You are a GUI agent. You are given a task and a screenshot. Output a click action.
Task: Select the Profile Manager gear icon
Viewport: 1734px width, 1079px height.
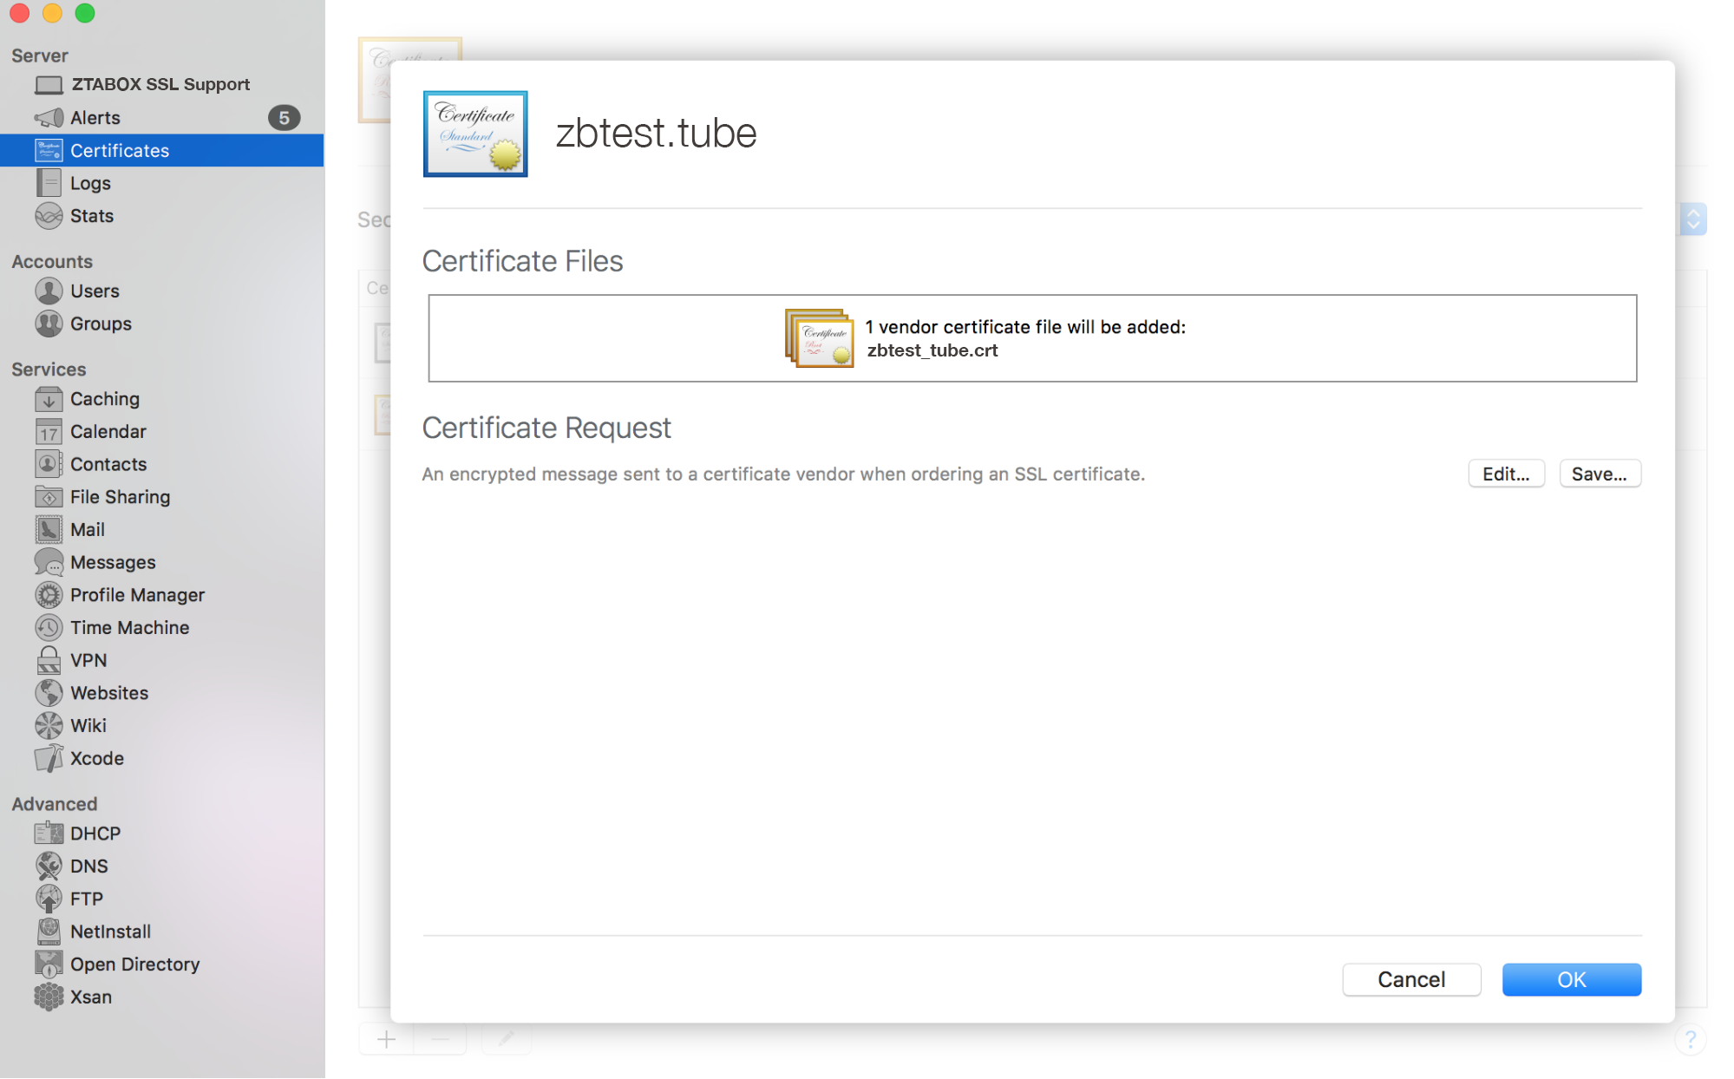(49, 595)
